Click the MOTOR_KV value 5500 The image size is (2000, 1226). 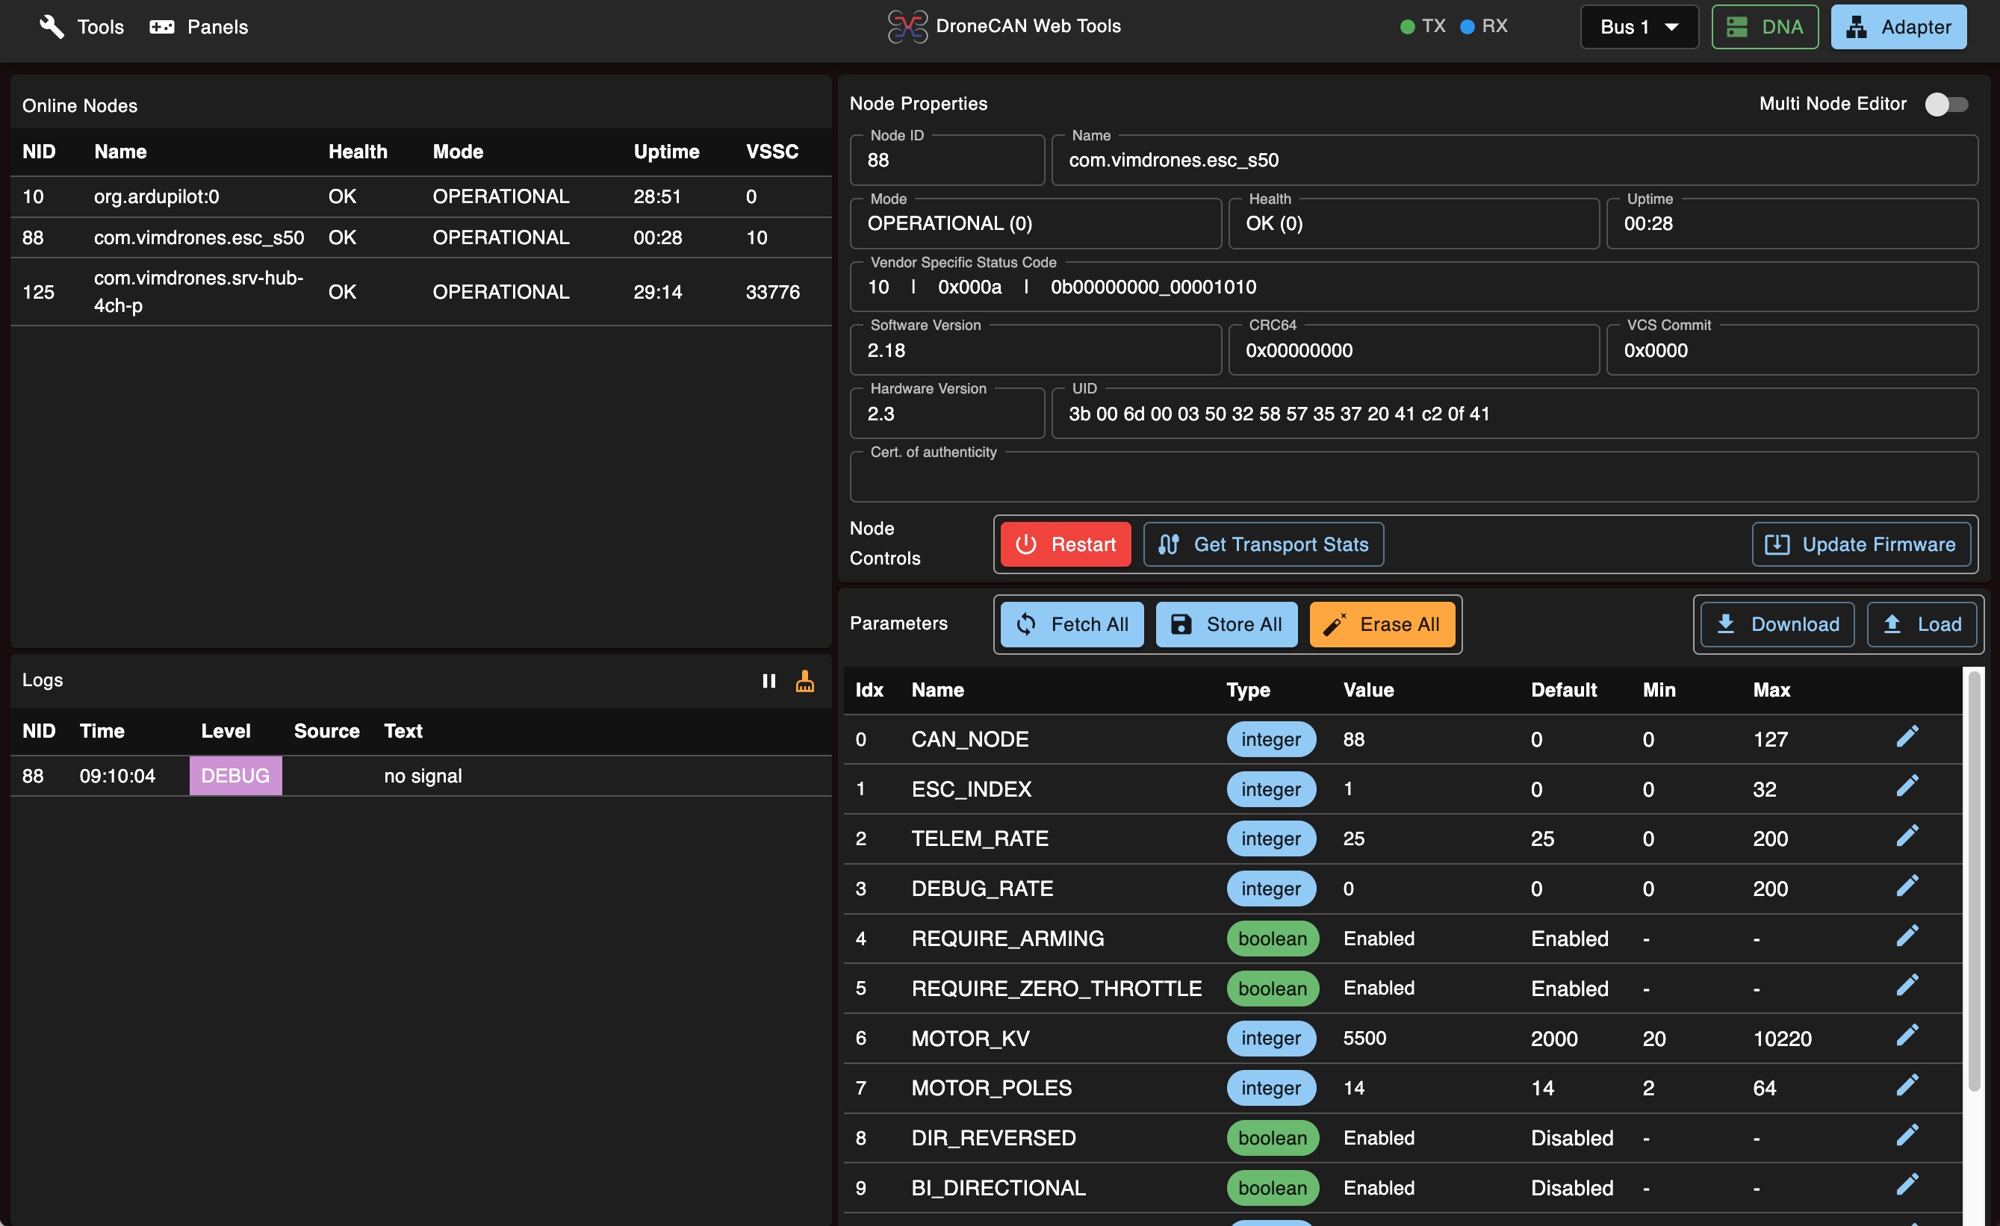click(1364, 1038)
